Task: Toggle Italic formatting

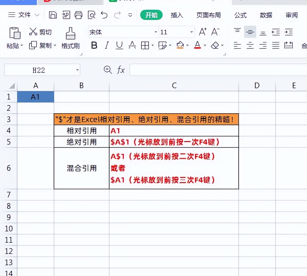Action: pyautogui.click(x=107, y=45)
